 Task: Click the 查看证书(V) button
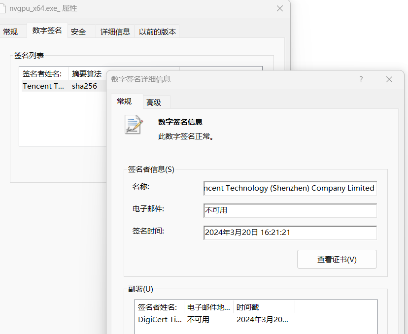(x=337, y=259)
